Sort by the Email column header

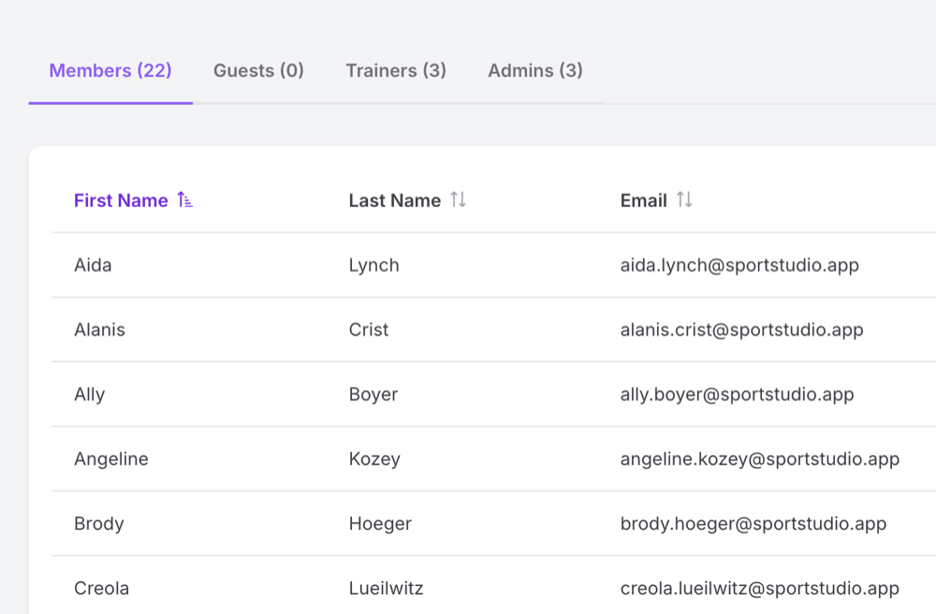(644, 200)
